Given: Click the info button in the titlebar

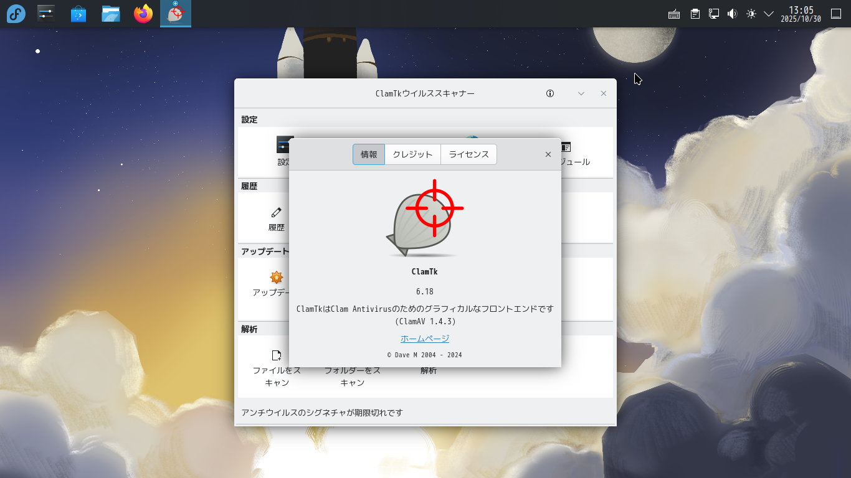Looking at the screenshot, I should [x=549, y=93].
